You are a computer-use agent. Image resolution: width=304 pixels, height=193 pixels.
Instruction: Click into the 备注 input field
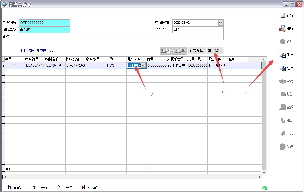point(121,37)
